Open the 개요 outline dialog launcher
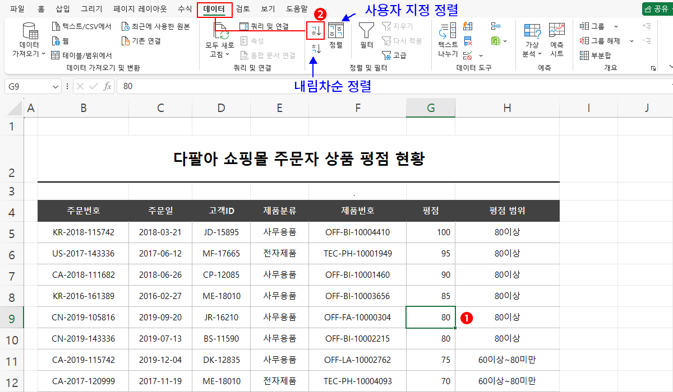Viewport: 673px width, 392px height. 653,68
